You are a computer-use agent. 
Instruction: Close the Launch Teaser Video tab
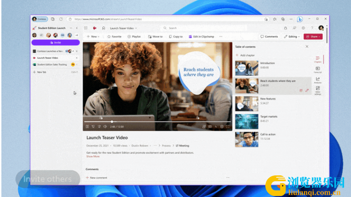(x=77, y=58)
